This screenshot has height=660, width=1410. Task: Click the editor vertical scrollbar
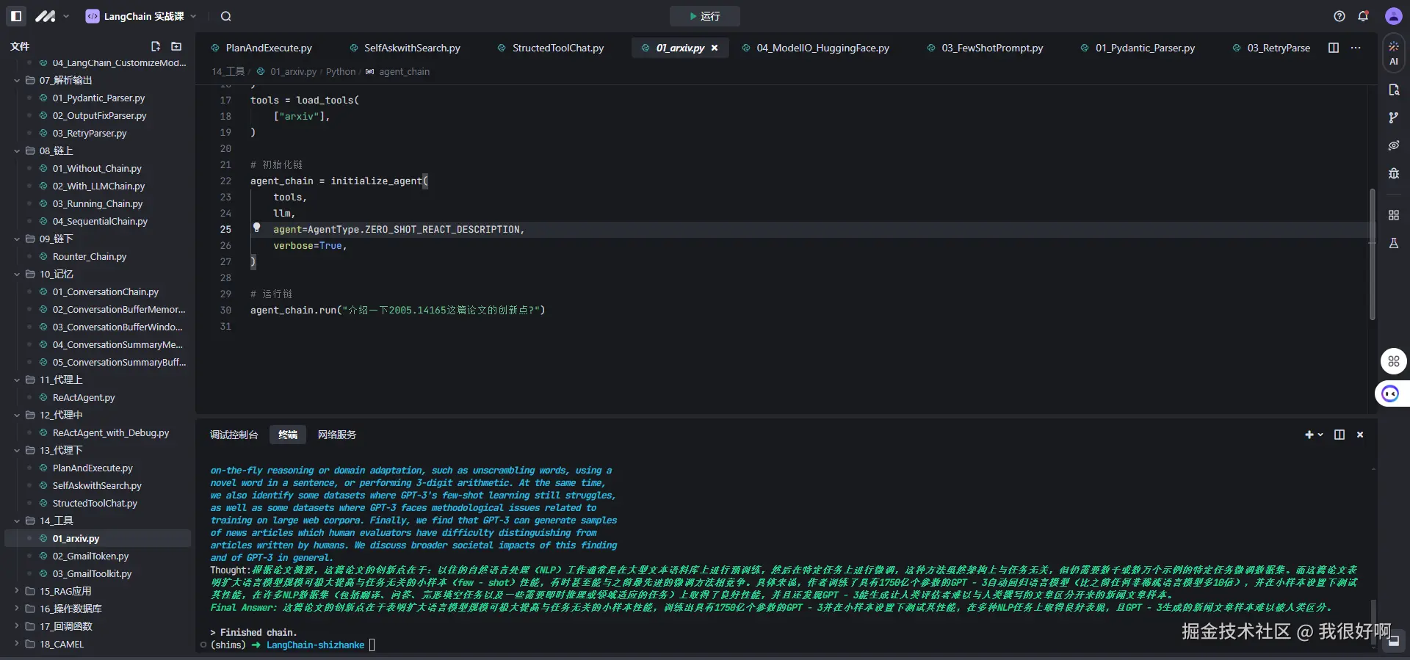pyautogui.click(x=1372, y=253)
